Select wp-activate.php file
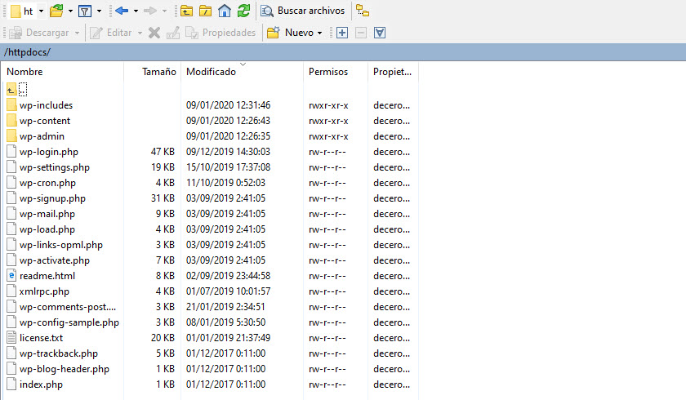The width and height of the screenshot is (686, 400). pyautogui.click(x=54, y=260)
